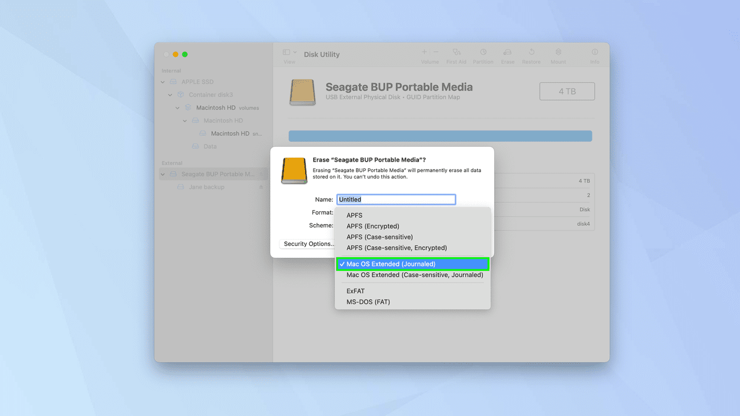Screen dimensions: 740x416
Task: Click the Security Options button
Action: pyautogui.click(x=308, y=244)
